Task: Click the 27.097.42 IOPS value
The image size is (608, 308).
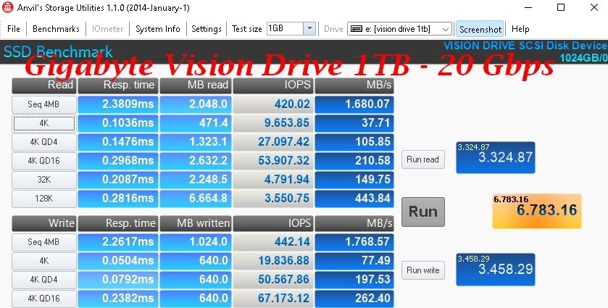Action: (x=273, y=142)
